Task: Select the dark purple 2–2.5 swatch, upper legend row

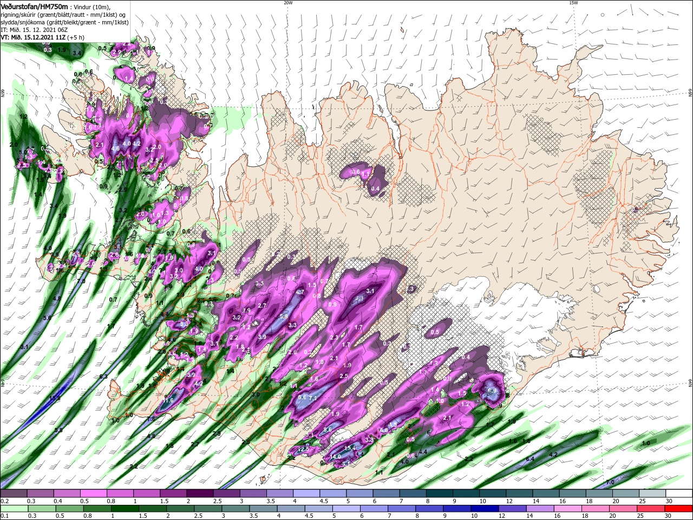Action: pos(200,493)
